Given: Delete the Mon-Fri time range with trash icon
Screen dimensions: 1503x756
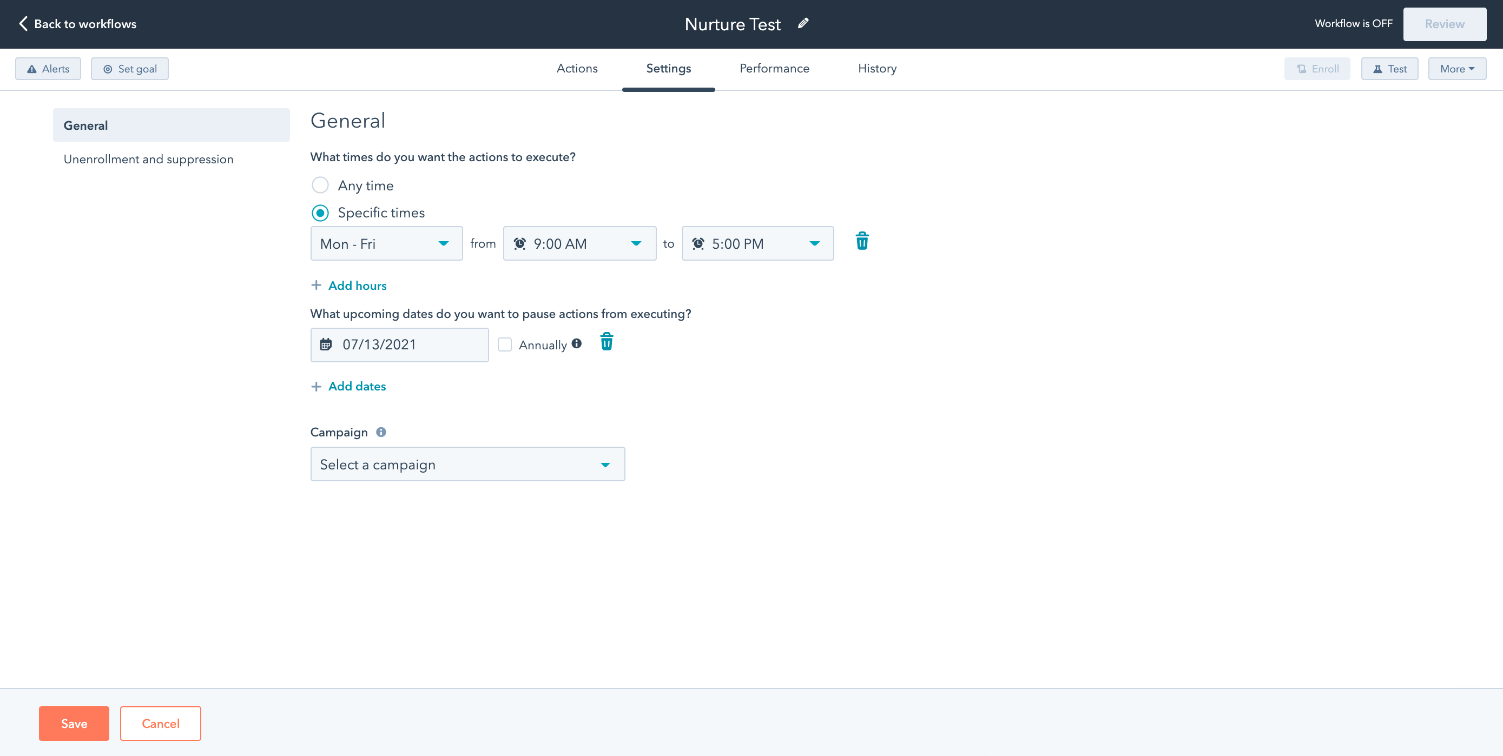Looking at the screenshot, I should pos(862,240).
